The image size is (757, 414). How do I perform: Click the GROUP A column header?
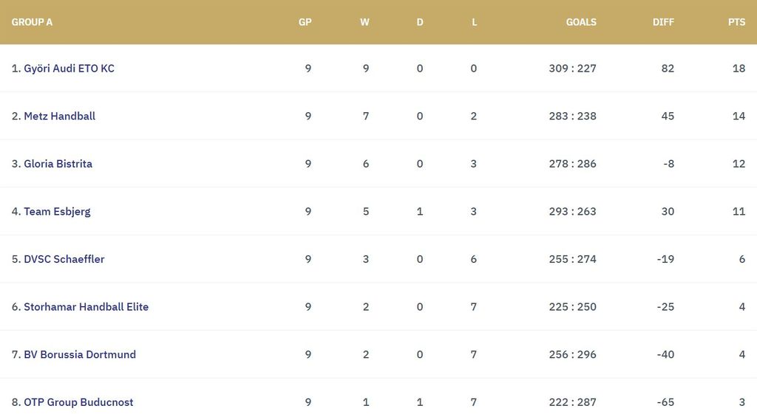(x=32, y=22)
